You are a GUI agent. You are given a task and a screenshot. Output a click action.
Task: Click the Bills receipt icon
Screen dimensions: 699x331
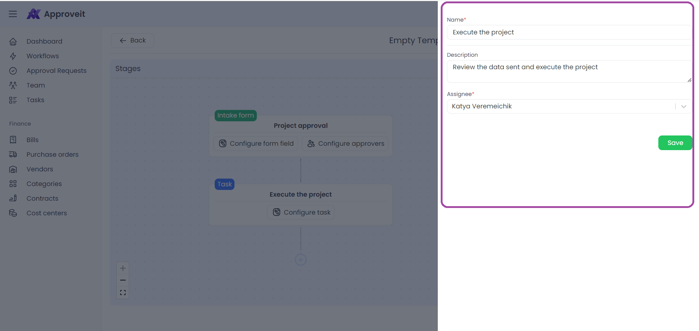[x=13, y=140]
